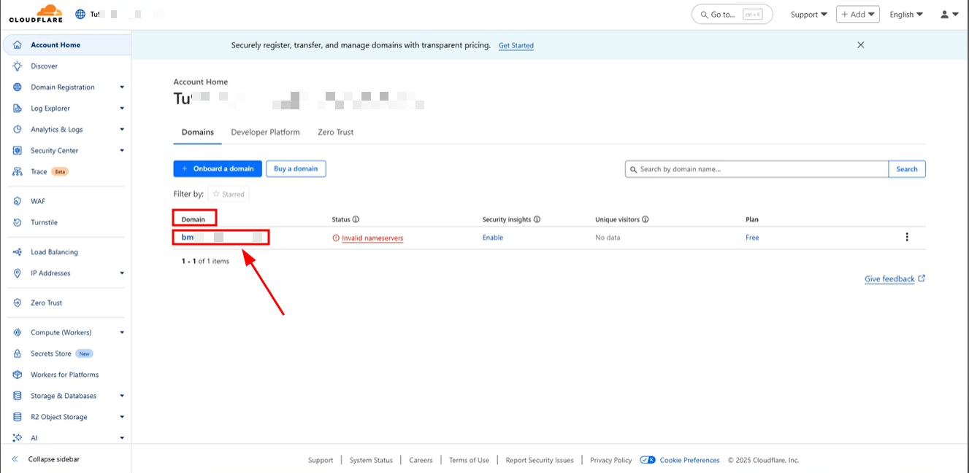Open the English language dropdown
The height and width of the screenshot is (473, 969).
pos(905,15)
